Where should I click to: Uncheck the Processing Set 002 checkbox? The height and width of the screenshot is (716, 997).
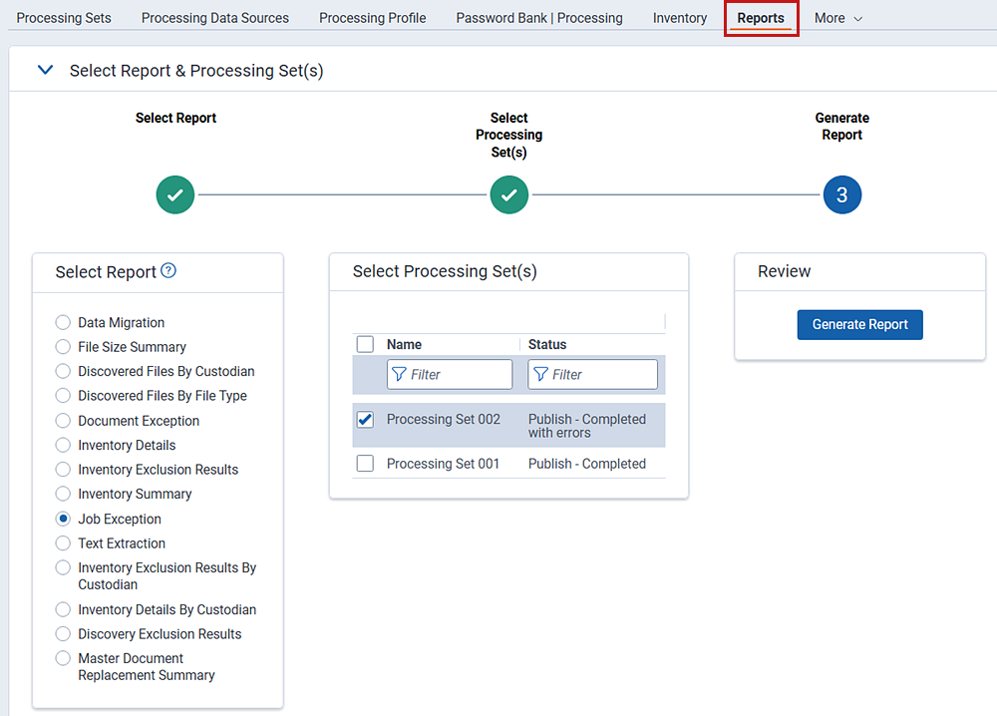(x=365, y=420)
